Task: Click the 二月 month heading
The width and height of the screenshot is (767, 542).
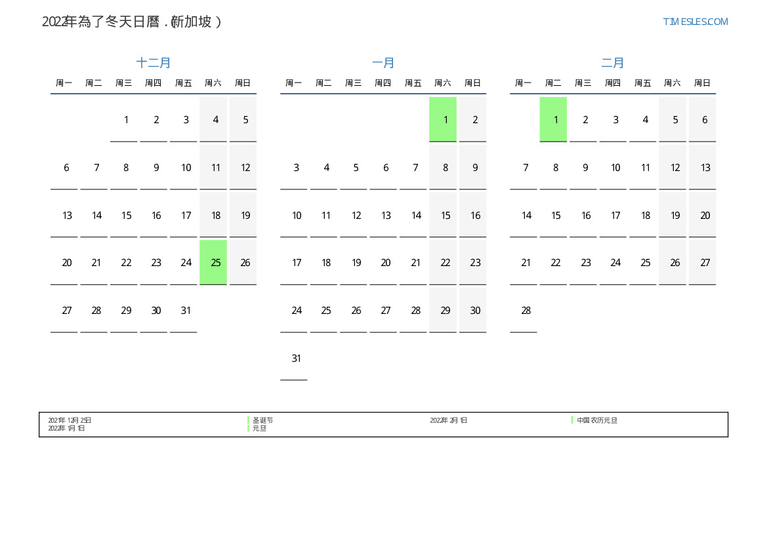Action: 613,63
